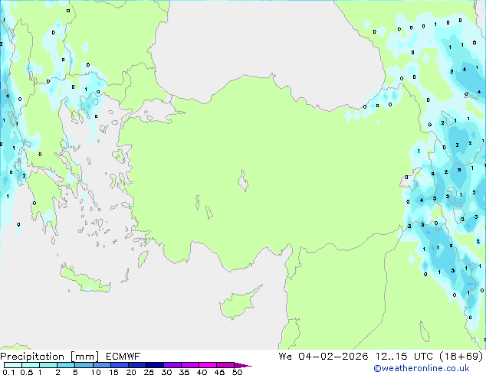Click the arrow tip beyond 50 mm
This screenshot has width=486, height=375.
pyautogui.click(x=243, y=365)
